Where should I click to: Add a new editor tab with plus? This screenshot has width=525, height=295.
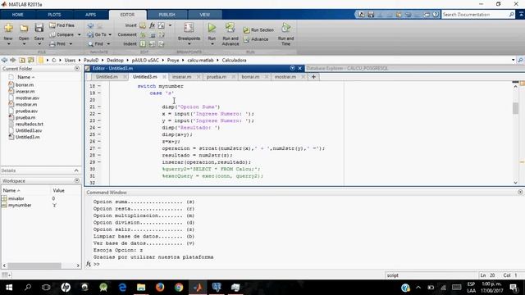(x=313, y=77)
